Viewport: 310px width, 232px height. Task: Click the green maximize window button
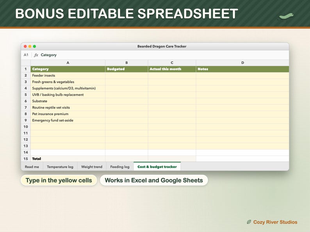tap(34, 46)
